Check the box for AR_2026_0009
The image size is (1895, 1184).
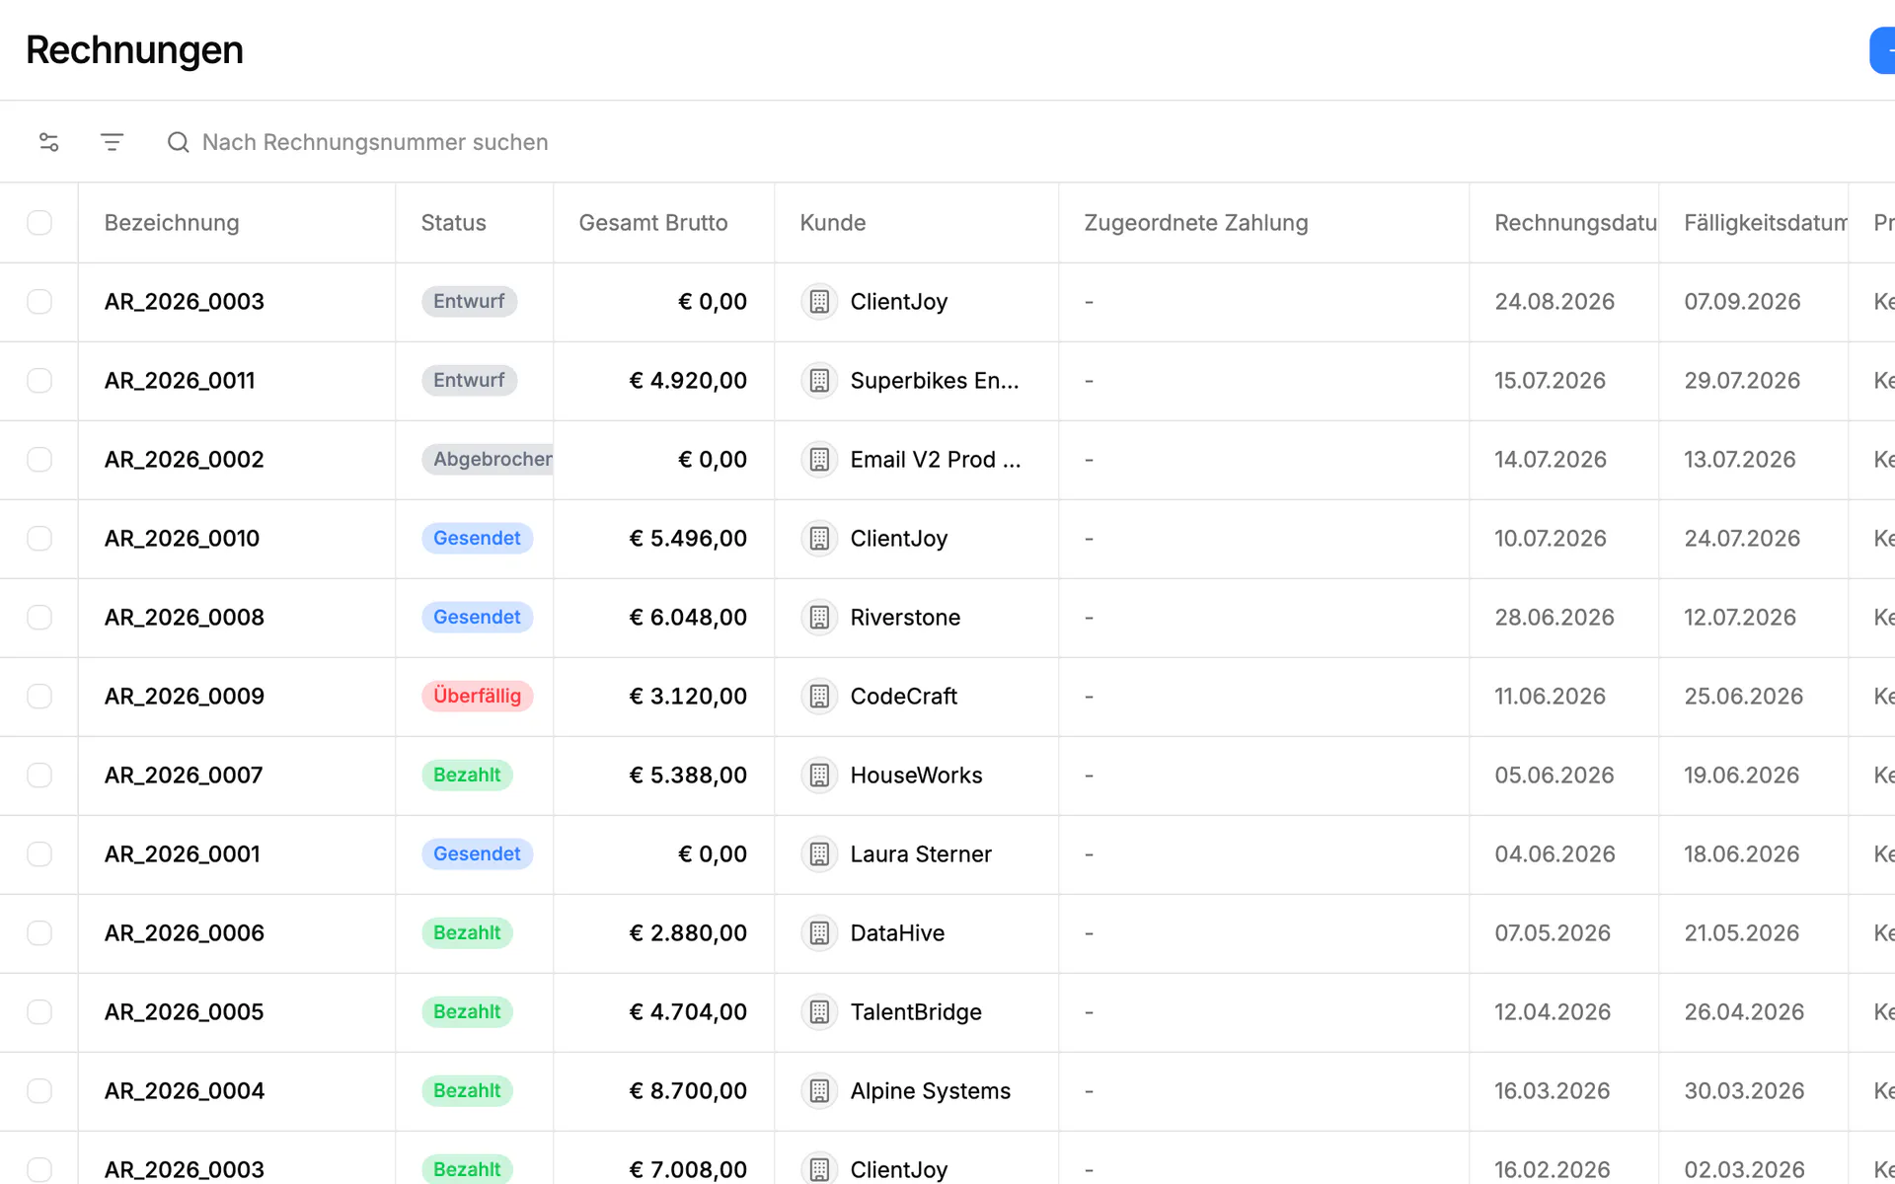[x=39, y=697]
